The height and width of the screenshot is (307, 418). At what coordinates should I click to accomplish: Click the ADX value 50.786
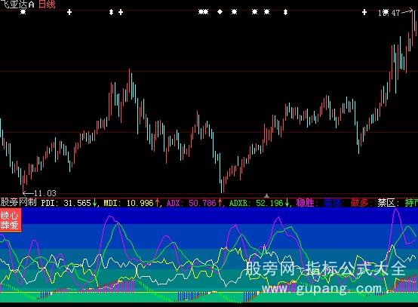point(203,203)
